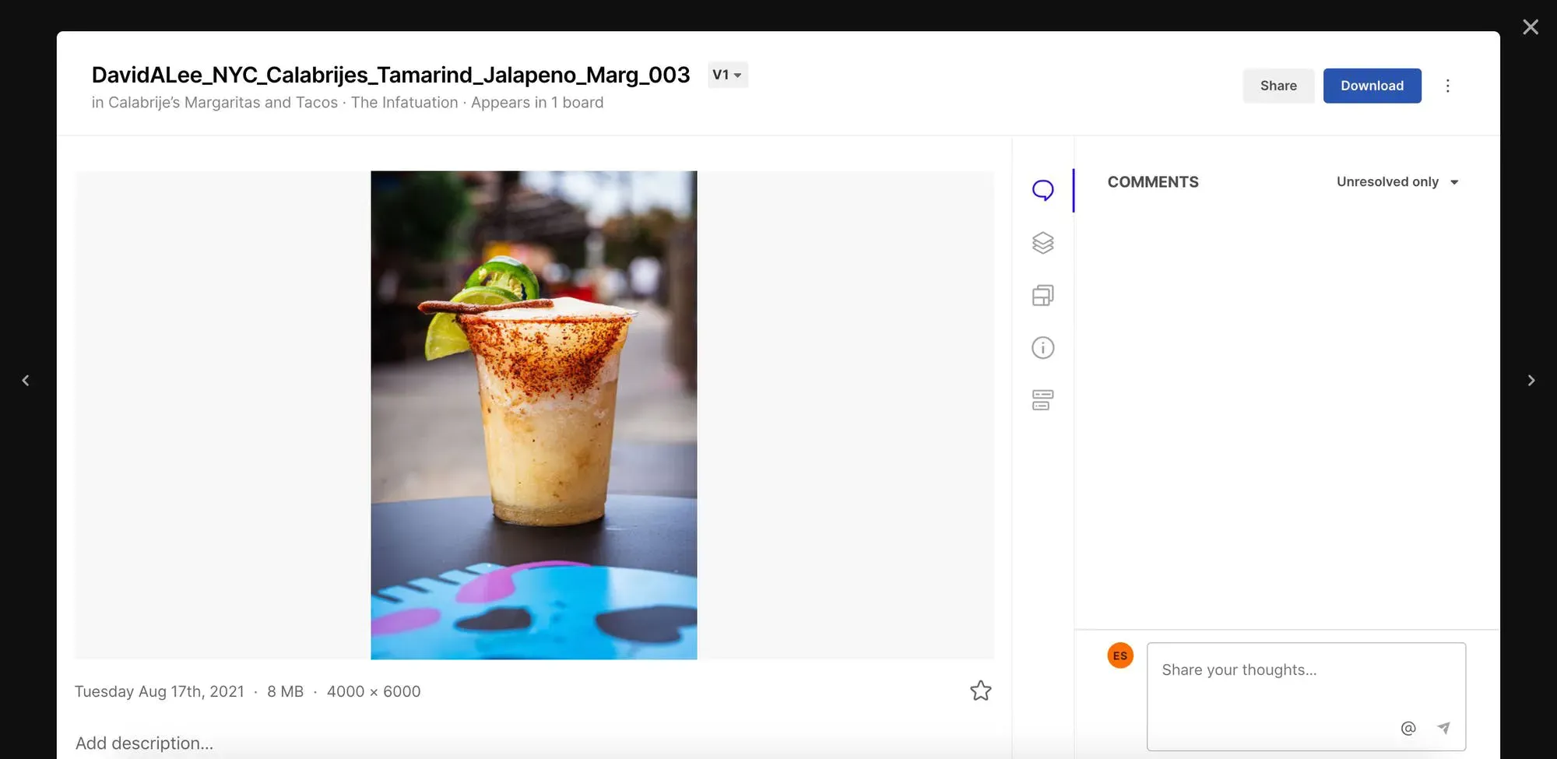Open the layers stack sidebar icon

pos(1042,243)
